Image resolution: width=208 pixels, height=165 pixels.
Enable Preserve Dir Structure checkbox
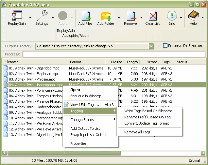[x=165, y=46]
